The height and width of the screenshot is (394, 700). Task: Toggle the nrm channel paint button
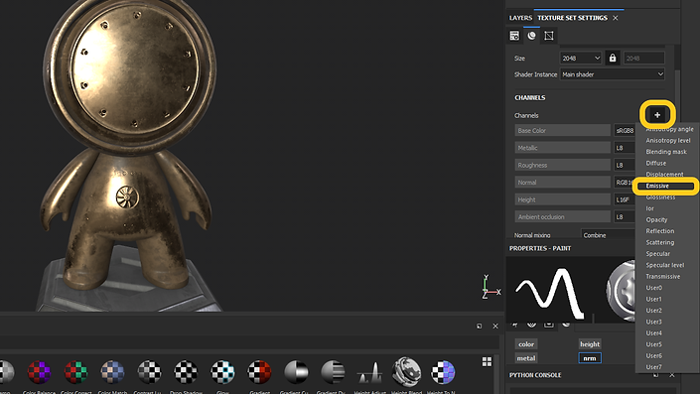(590, 358)
